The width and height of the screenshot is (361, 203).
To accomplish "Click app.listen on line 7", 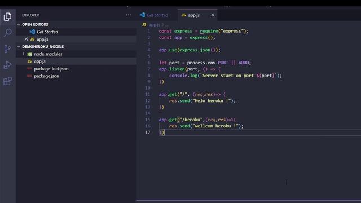I will [171, 69].
